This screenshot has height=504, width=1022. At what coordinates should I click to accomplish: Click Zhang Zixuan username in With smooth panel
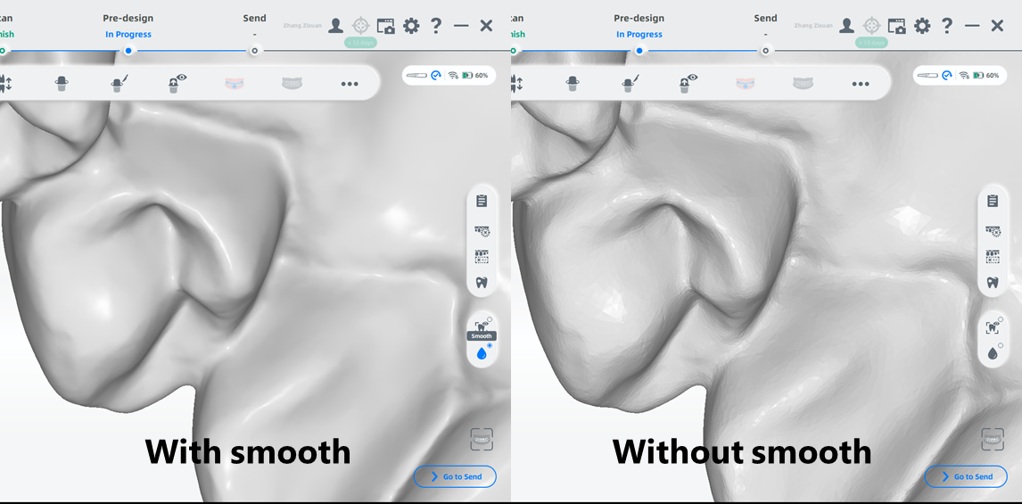pyautogui.click(x=302, y=26)
